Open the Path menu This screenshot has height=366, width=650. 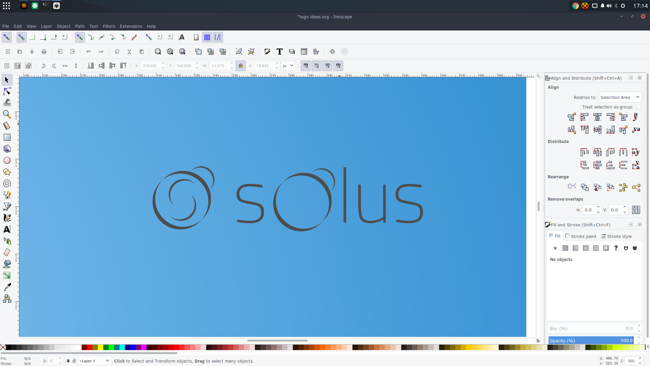click(x=80, y=26)
